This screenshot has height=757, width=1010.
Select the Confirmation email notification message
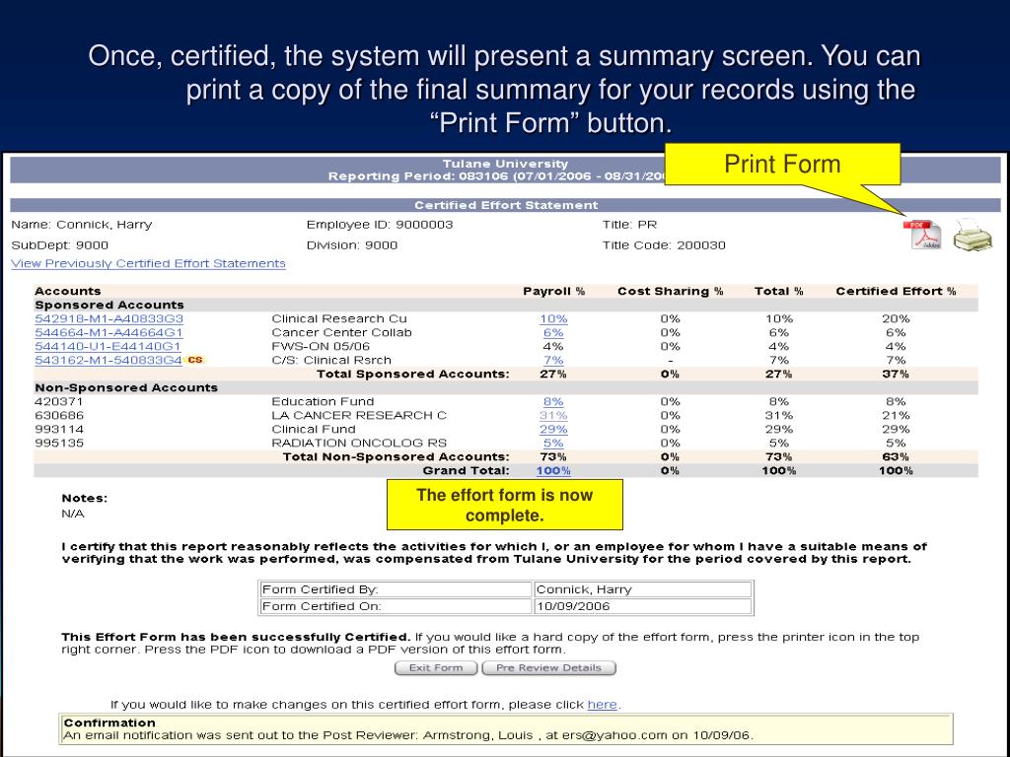[408, 735]
